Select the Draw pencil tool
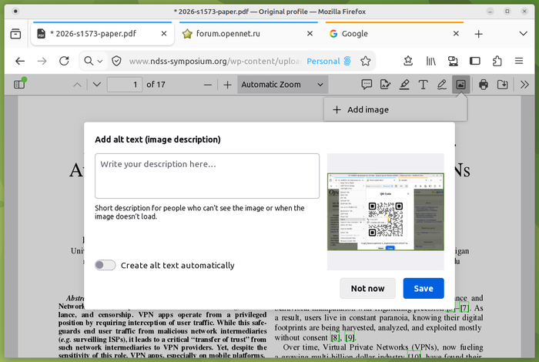539x362 pixels. (x=442, y=84)
